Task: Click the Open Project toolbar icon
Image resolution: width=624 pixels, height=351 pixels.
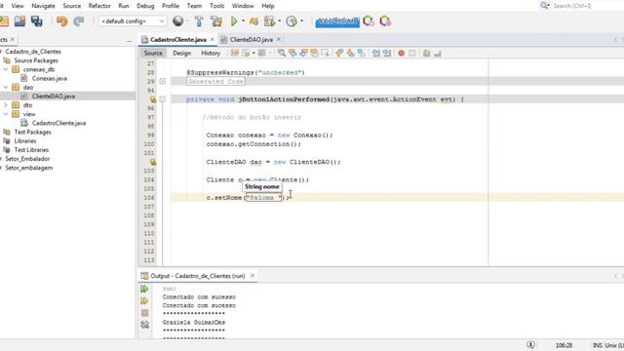Action: [x=19, y=21]
